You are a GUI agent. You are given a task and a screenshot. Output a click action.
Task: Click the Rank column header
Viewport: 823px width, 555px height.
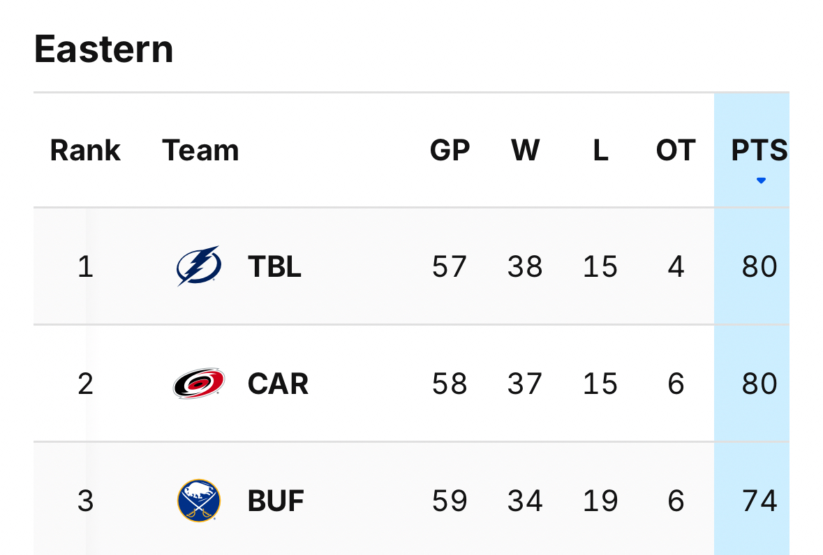(85, 151)
